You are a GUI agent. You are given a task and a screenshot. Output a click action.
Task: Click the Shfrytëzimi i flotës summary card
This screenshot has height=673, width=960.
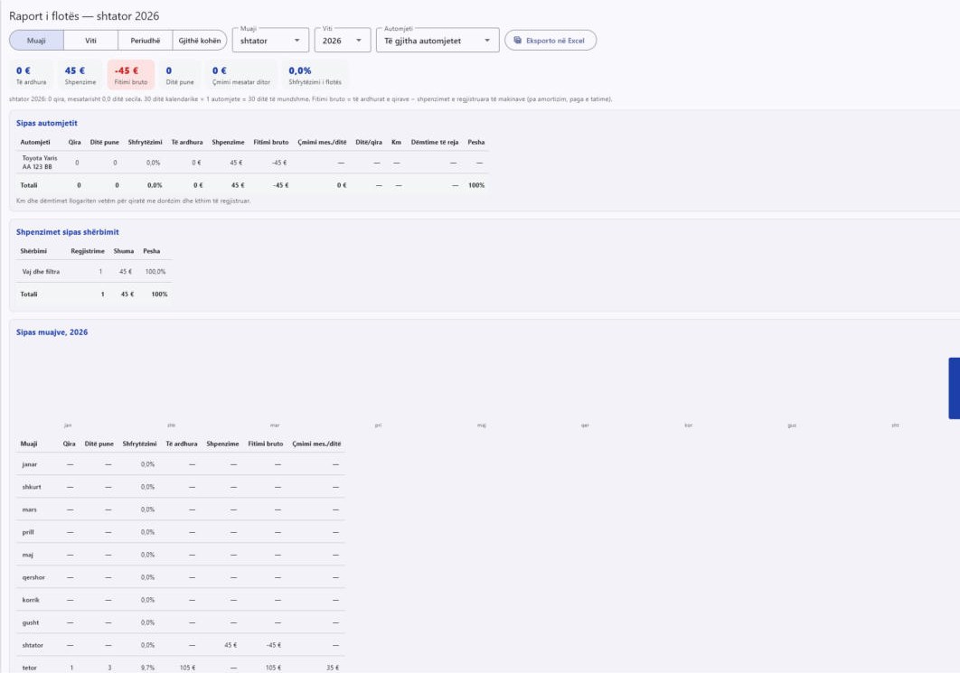[x=315, y=75]
